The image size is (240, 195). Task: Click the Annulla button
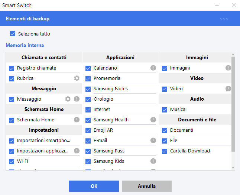tap(147, 186)
